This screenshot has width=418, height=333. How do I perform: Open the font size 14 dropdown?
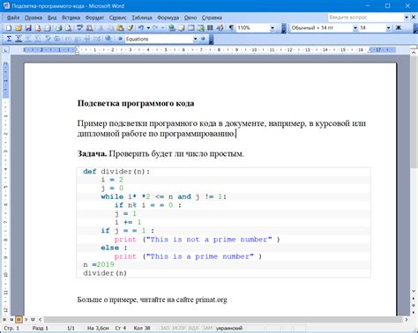click(x=389, y=28)
